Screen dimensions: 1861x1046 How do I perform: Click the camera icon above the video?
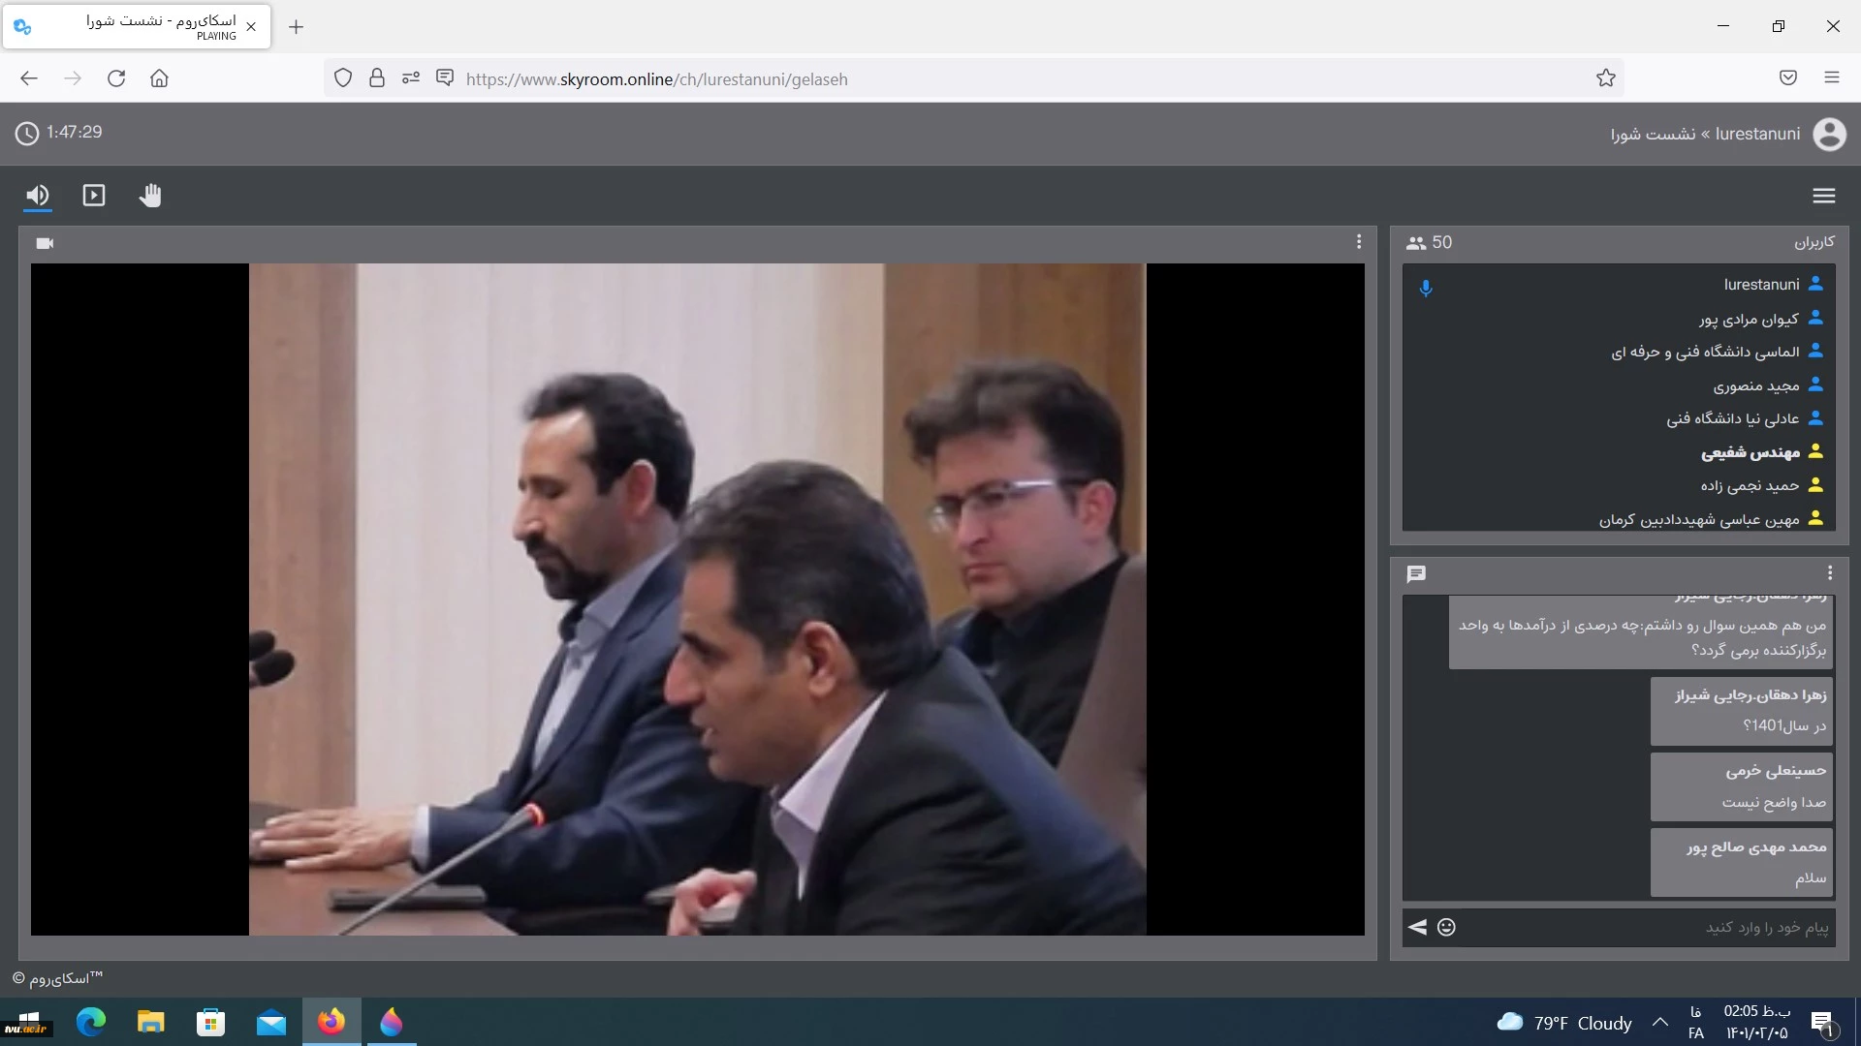tap(45, 243)
